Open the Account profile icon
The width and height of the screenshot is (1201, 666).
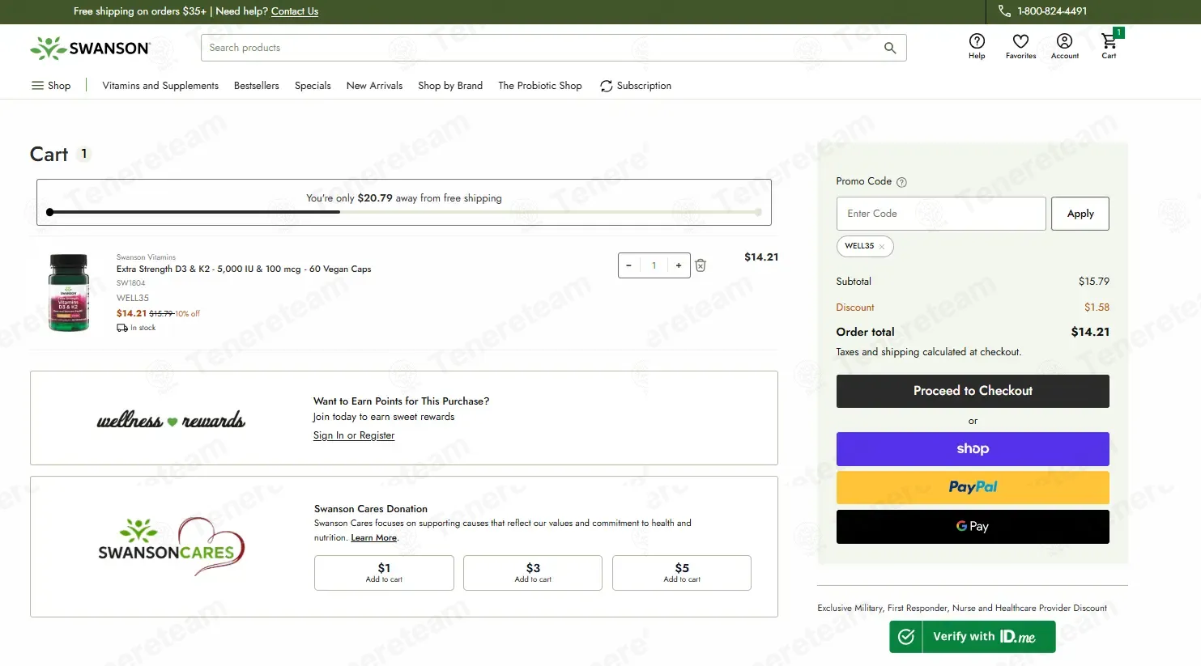point(1064,46)
